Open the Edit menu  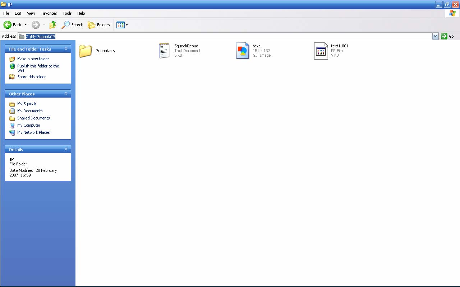coord(18,13)
